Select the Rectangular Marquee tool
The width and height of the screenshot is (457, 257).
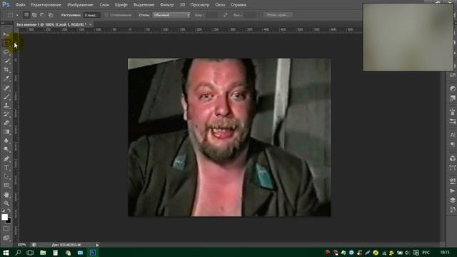coord(6,44)
